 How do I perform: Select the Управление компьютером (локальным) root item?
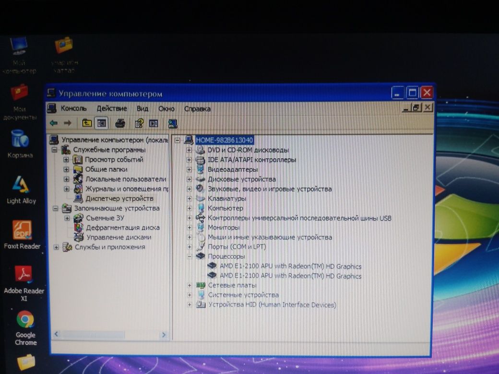point(115,140)
